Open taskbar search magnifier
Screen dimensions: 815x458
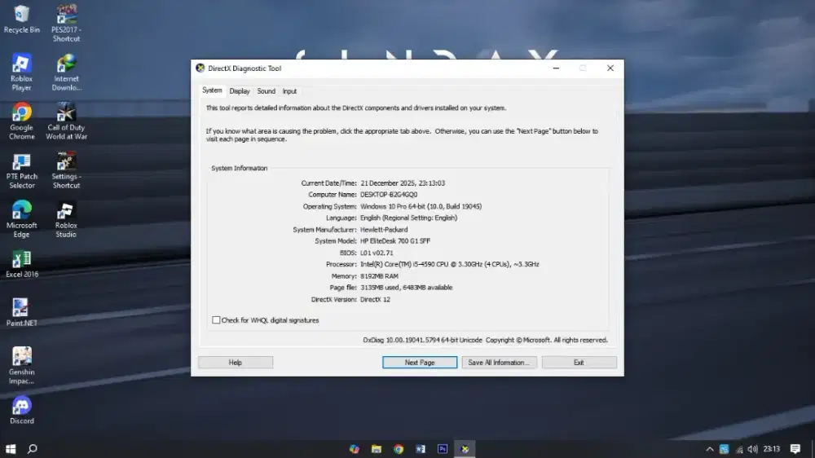coord(33,449)
